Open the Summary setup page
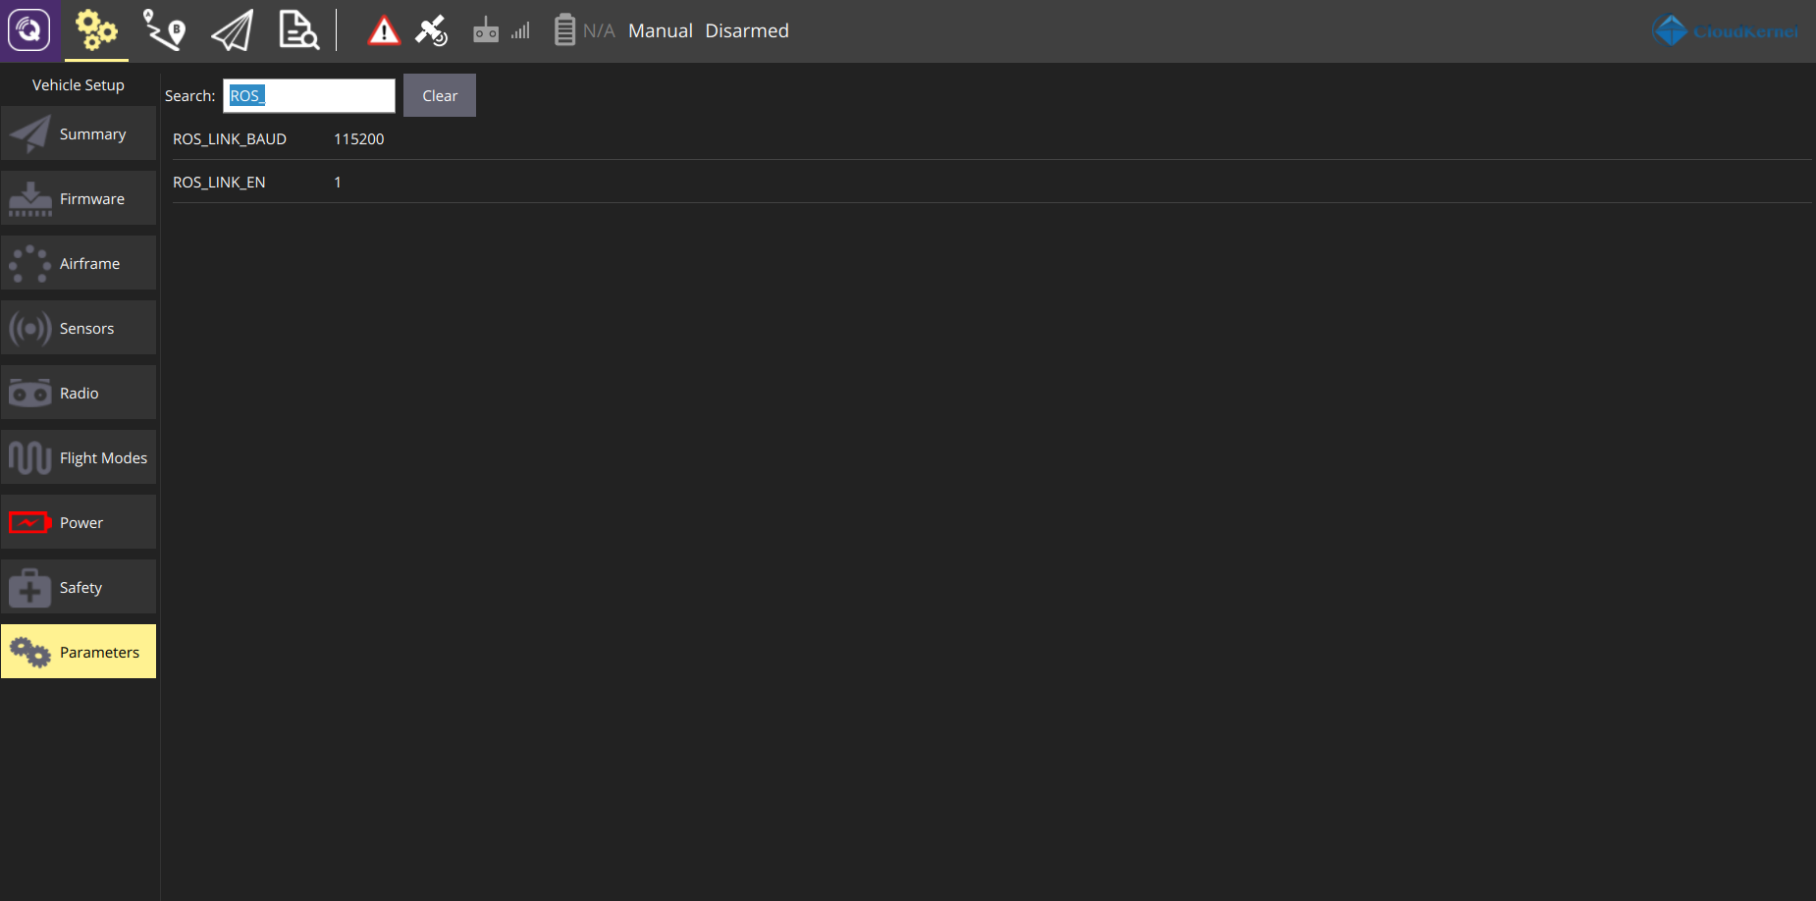Viewport: 1816px width, 901px height. click(x=79, y=134)
